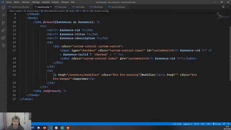Change language mode via PHP in the status bar
The height and width of the screenshot is (130, 231).
click(209, 124)
